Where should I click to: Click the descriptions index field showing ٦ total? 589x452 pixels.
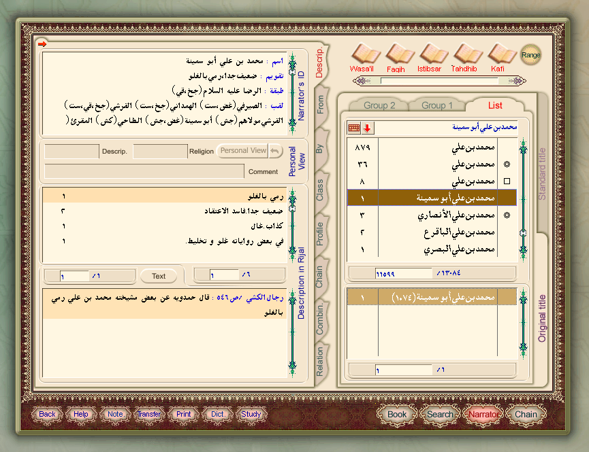(x=224, y=275)
